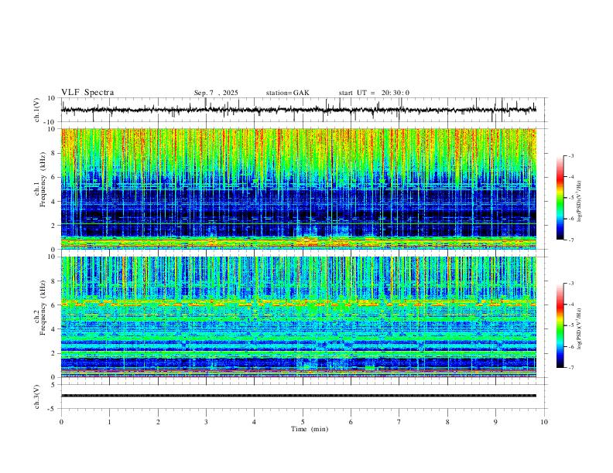Click the ch.1 "Frequency (kHz)" axis label

43,180
